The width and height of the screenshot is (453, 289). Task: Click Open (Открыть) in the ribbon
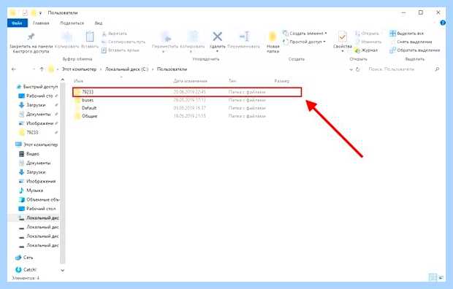click(x=367, y=34)
